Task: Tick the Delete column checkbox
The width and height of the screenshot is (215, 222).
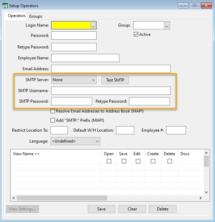Action: (170, 161)
